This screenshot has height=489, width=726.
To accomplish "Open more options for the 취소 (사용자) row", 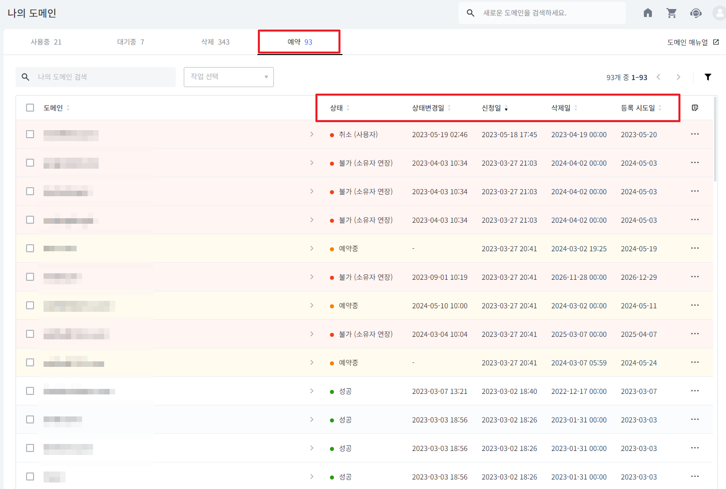I will pos(694,134).
